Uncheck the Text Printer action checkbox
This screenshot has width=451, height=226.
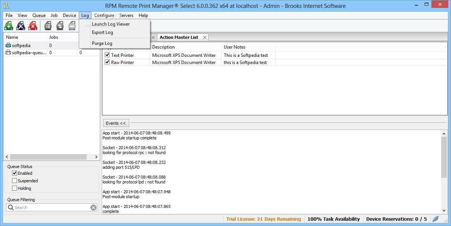click(107, 55)
